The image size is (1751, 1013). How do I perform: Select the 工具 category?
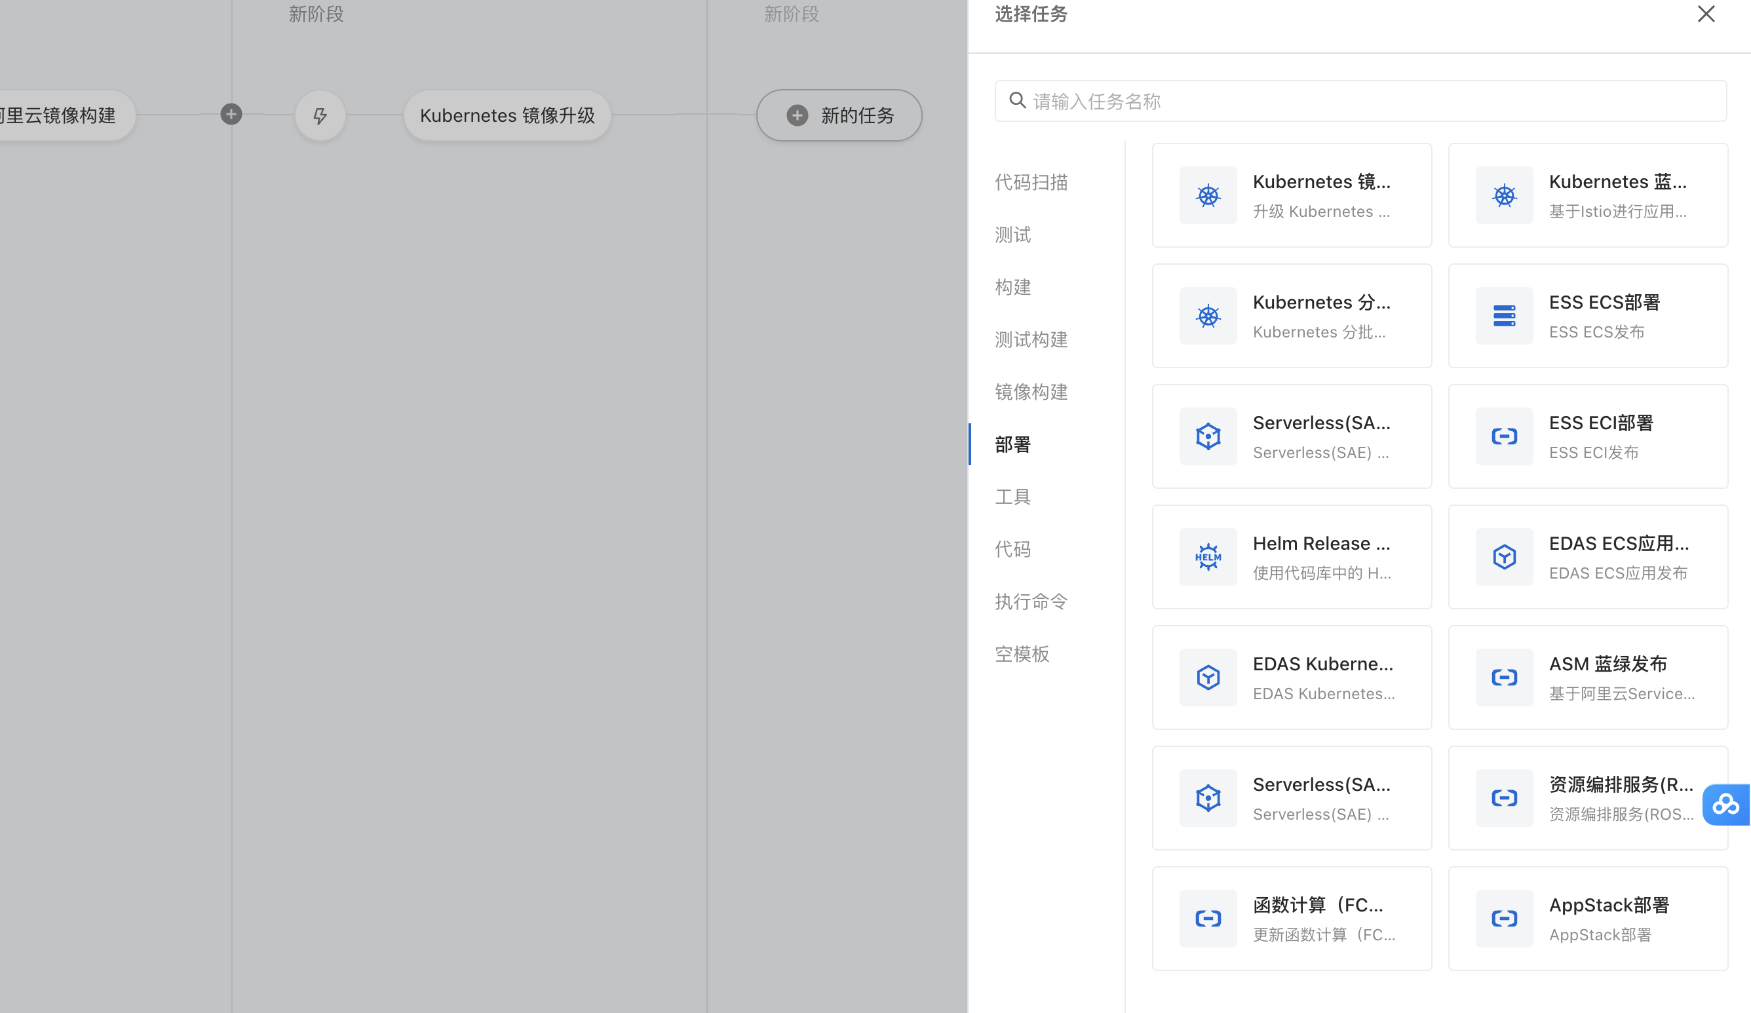1013,497
